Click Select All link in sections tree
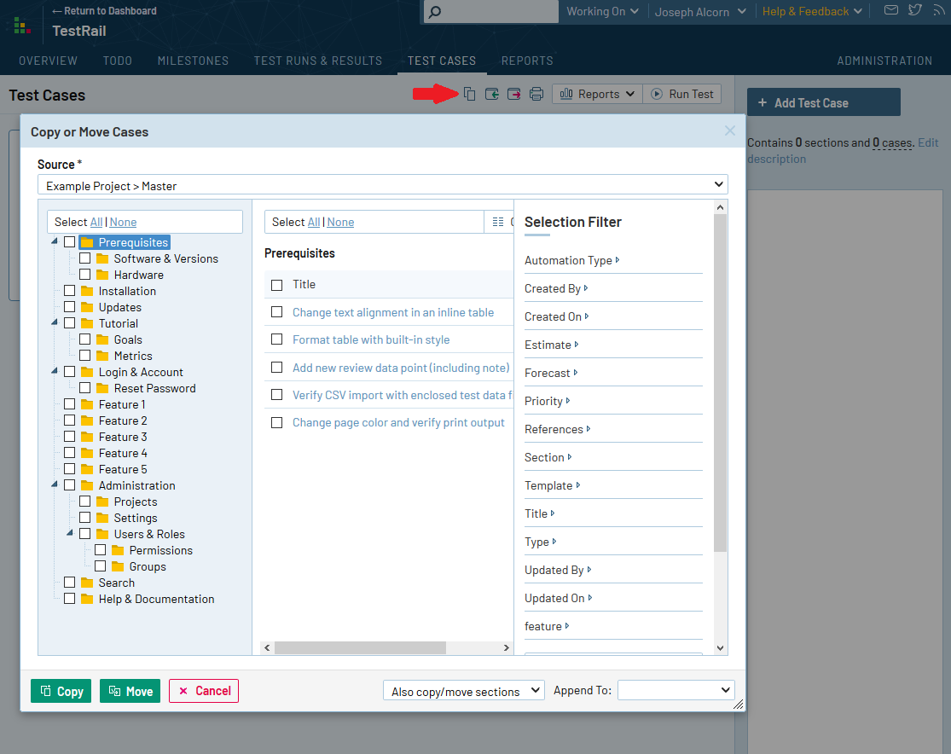This screenshot has width=951, height=754. [x=96, y=222]
